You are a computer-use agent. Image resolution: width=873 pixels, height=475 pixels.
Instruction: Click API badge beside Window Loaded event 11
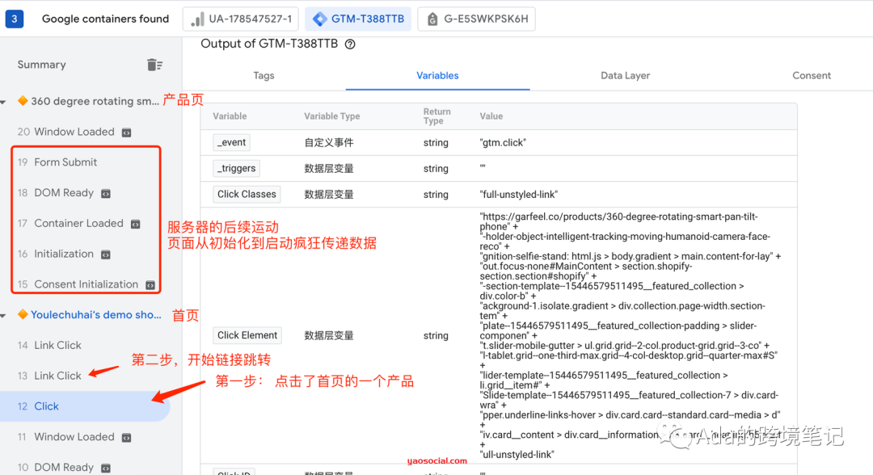tap(125, 436)
